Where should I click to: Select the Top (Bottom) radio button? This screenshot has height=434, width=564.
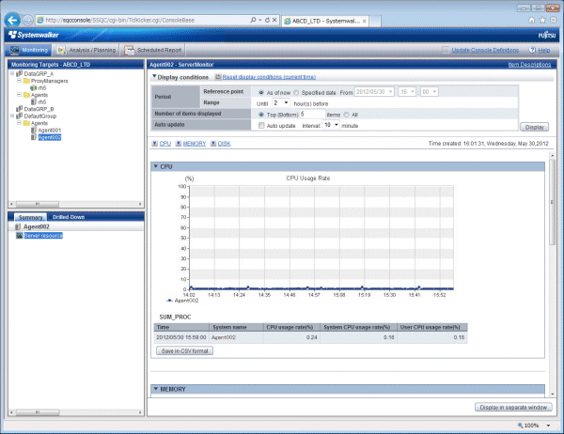coord(261,115)
